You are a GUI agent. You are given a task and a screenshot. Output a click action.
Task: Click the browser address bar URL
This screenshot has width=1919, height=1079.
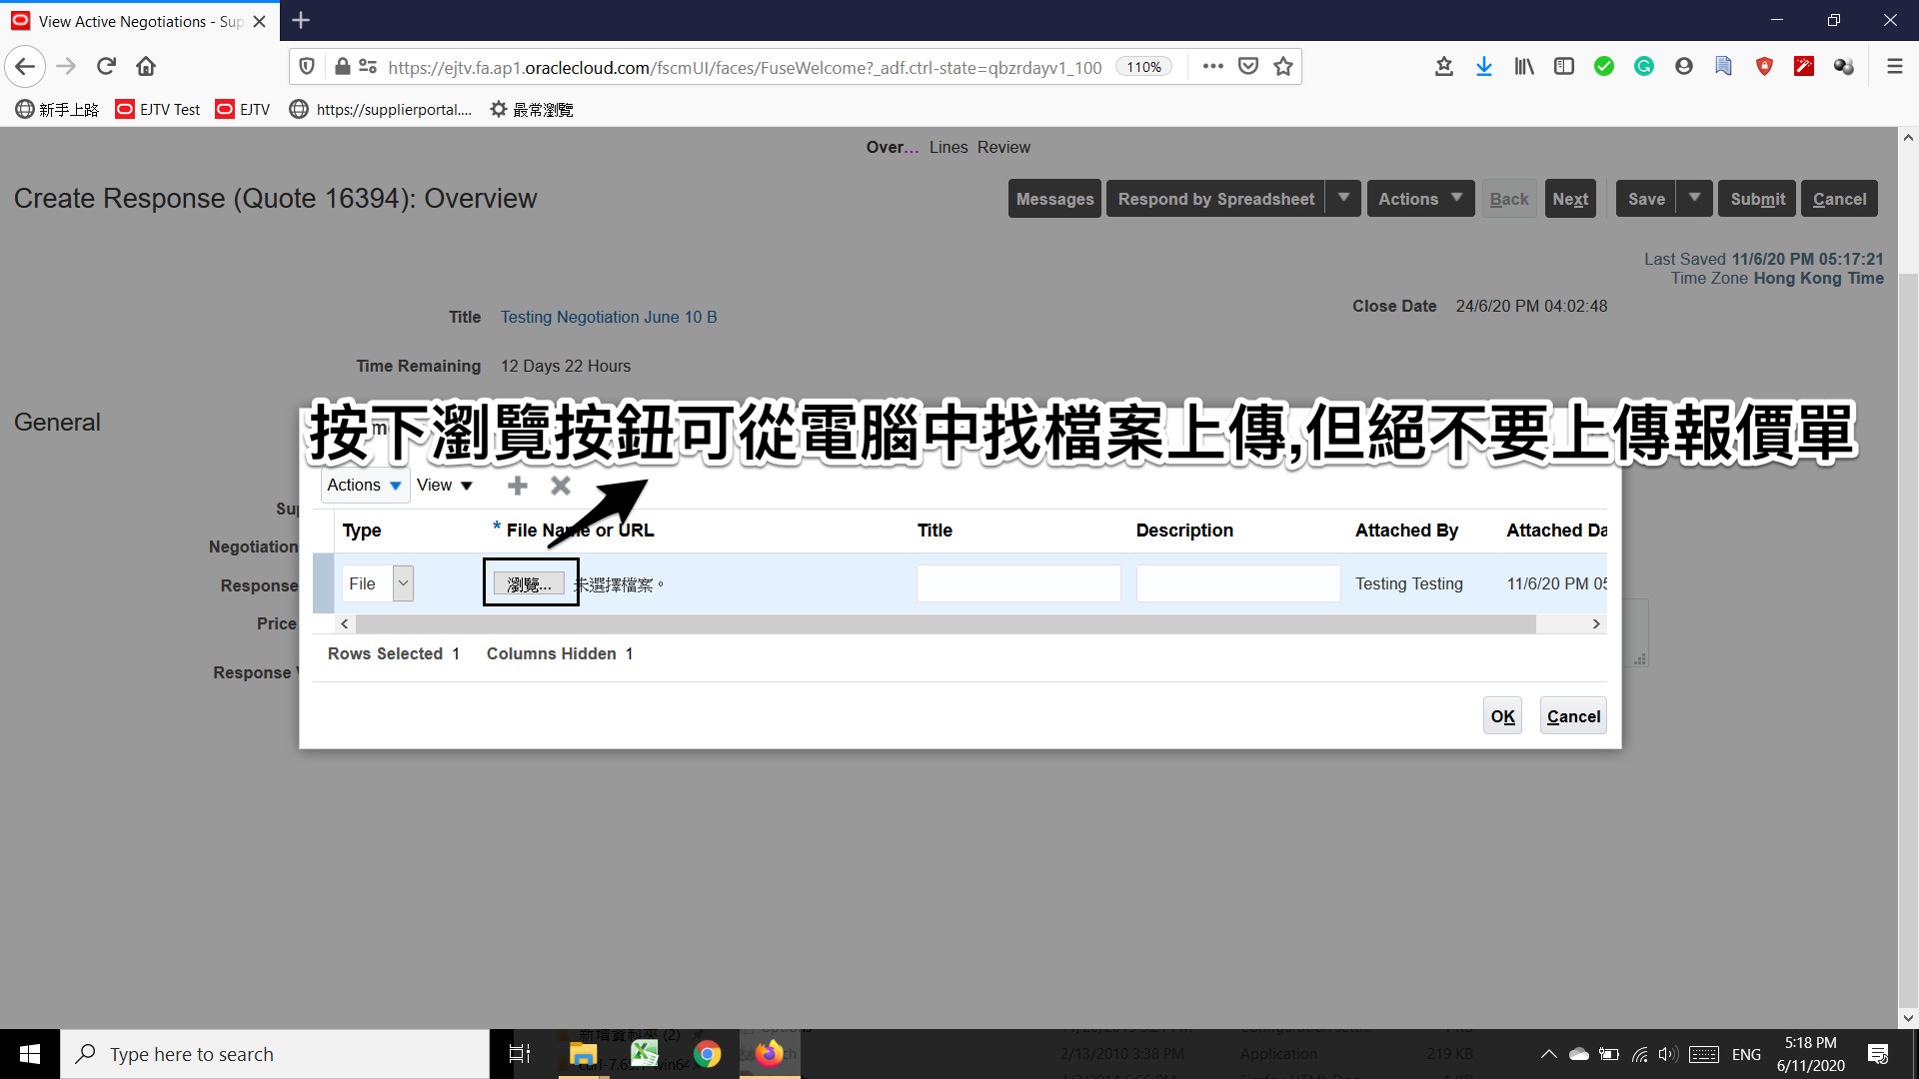(x=745, y=67)
